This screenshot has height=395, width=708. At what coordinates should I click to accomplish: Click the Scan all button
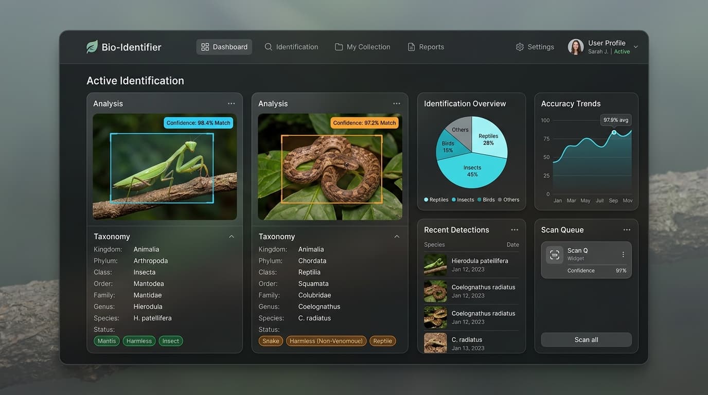[x=587, y=340]
